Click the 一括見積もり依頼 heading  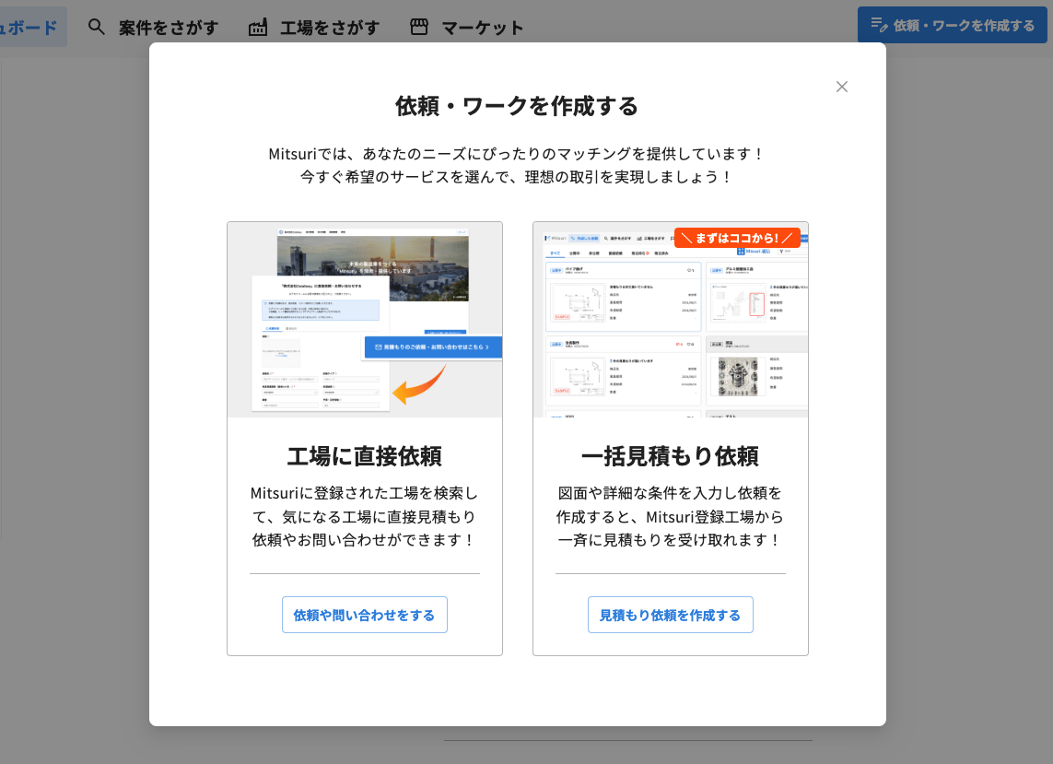pos(670,456)
